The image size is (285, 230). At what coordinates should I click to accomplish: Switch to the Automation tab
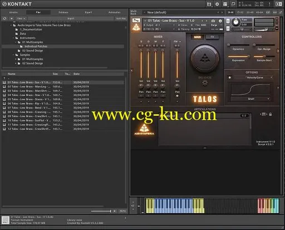tap(114, 12)
